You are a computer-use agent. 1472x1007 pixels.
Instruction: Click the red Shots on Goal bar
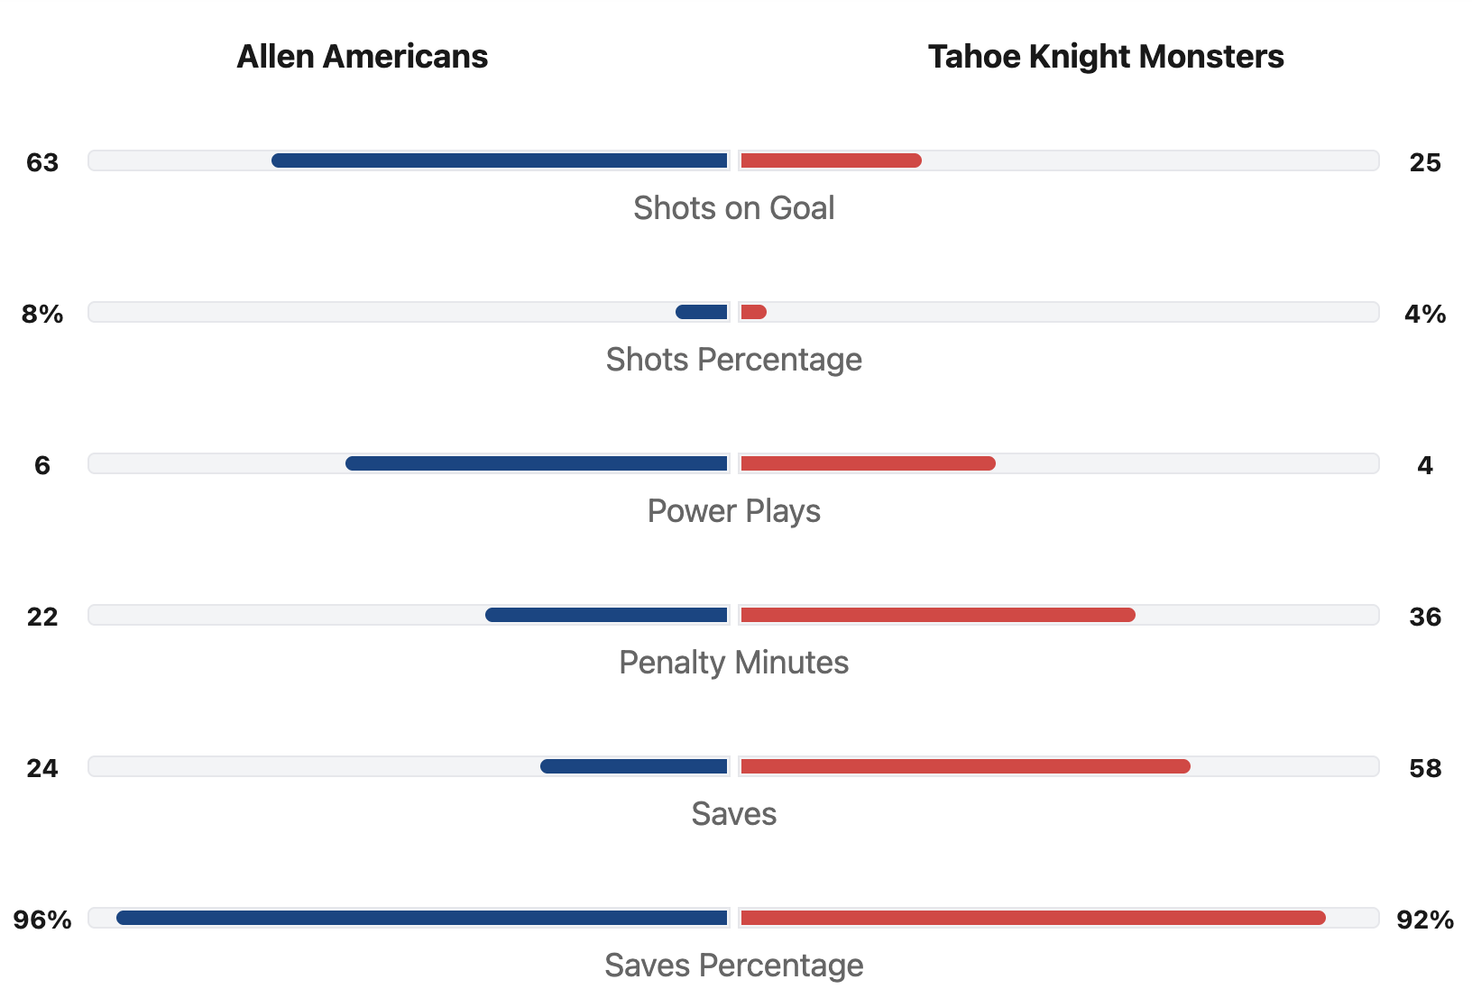click(831, 160)
